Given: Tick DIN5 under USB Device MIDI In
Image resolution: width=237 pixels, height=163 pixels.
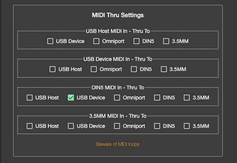Looking at the screenshot, I should click(x=134, y=69).
